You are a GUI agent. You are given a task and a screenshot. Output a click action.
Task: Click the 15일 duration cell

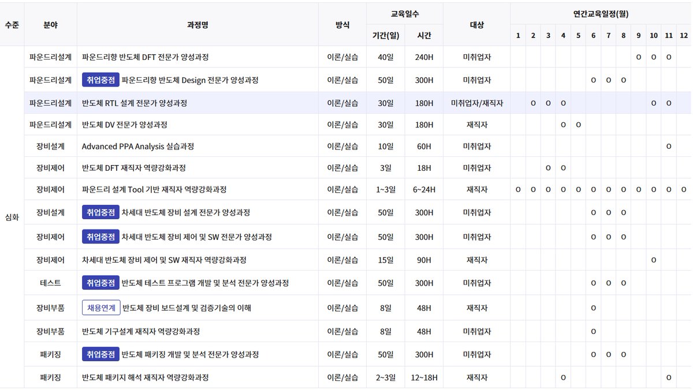(x=386, y=260)
